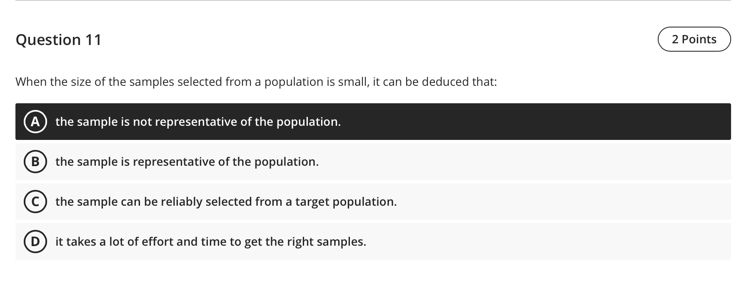This screenshot has height=284, width=744.
Task: Click the highlighted answer A text
Action: (x=198, y=122)
